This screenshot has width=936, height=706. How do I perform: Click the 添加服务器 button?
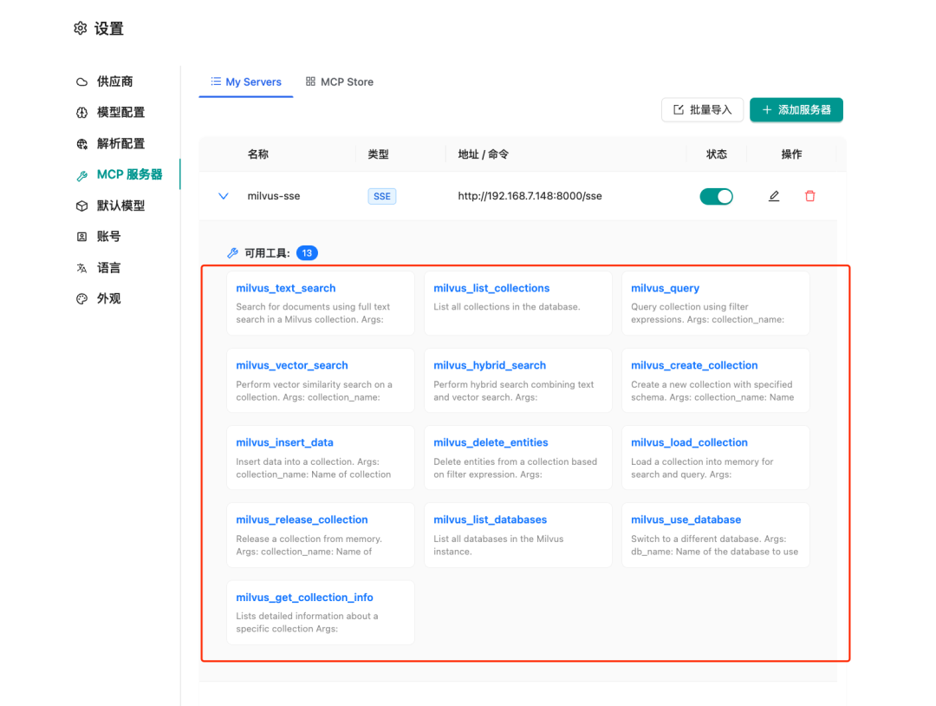[x=796, y=110]
